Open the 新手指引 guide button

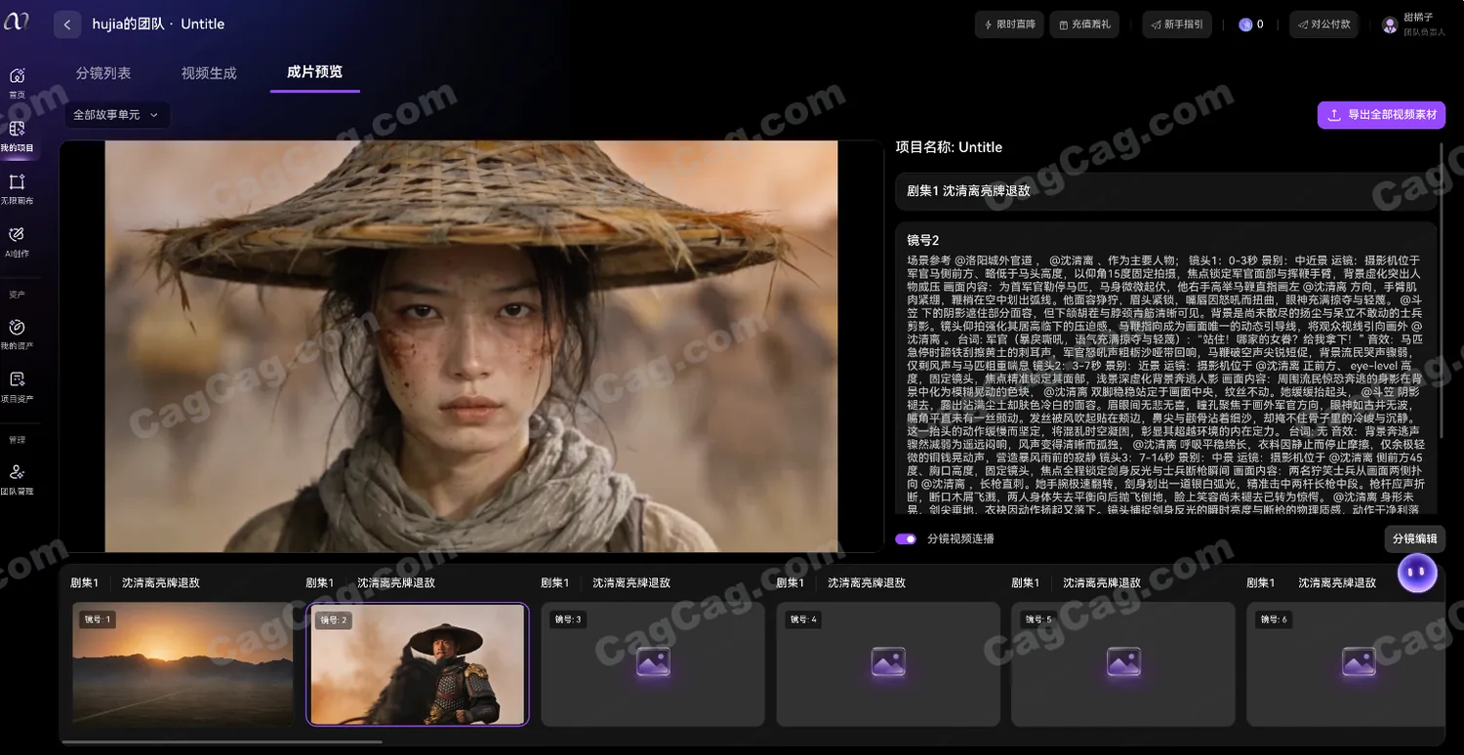click(x=1177, y=24)
